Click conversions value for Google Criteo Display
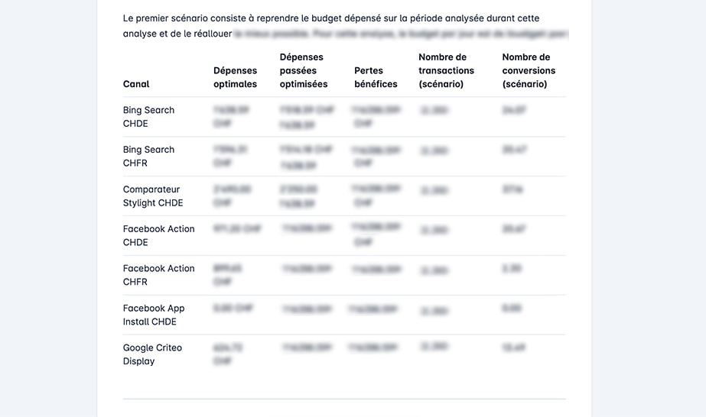This screenshot has width=706, height=417. coord(514,347)
